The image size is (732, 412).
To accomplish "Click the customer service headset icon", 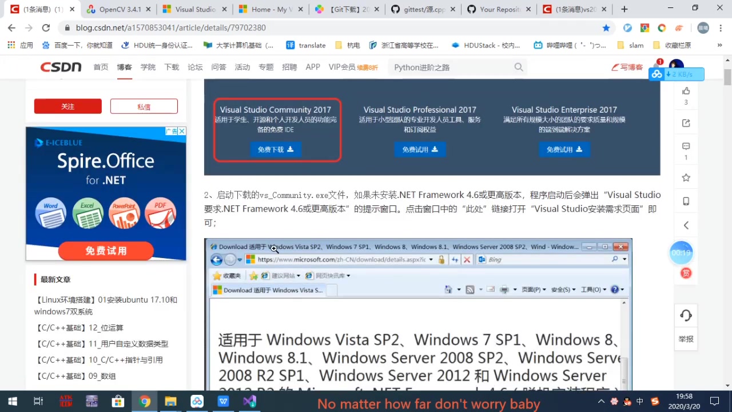I will pyautogui.click(x=686, y=315).
